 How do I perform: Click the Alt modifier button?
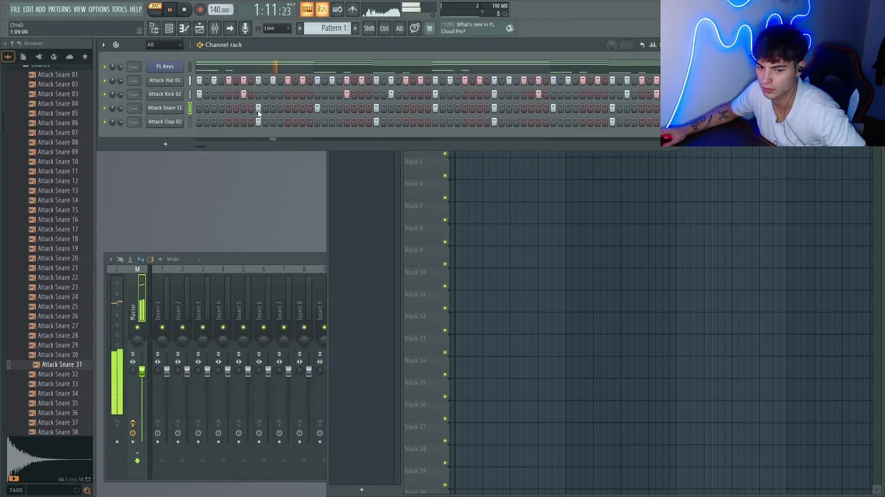(x=399, y=28)
